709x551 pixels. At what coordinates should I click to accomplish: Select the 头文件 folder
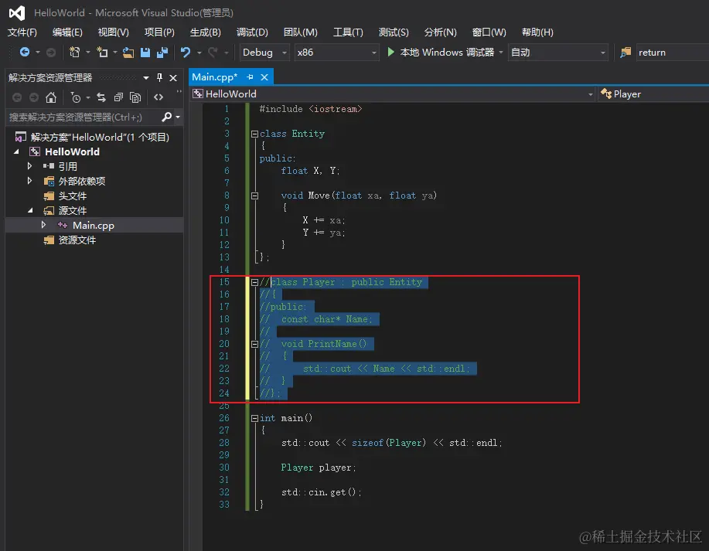(x=73, y=196)
